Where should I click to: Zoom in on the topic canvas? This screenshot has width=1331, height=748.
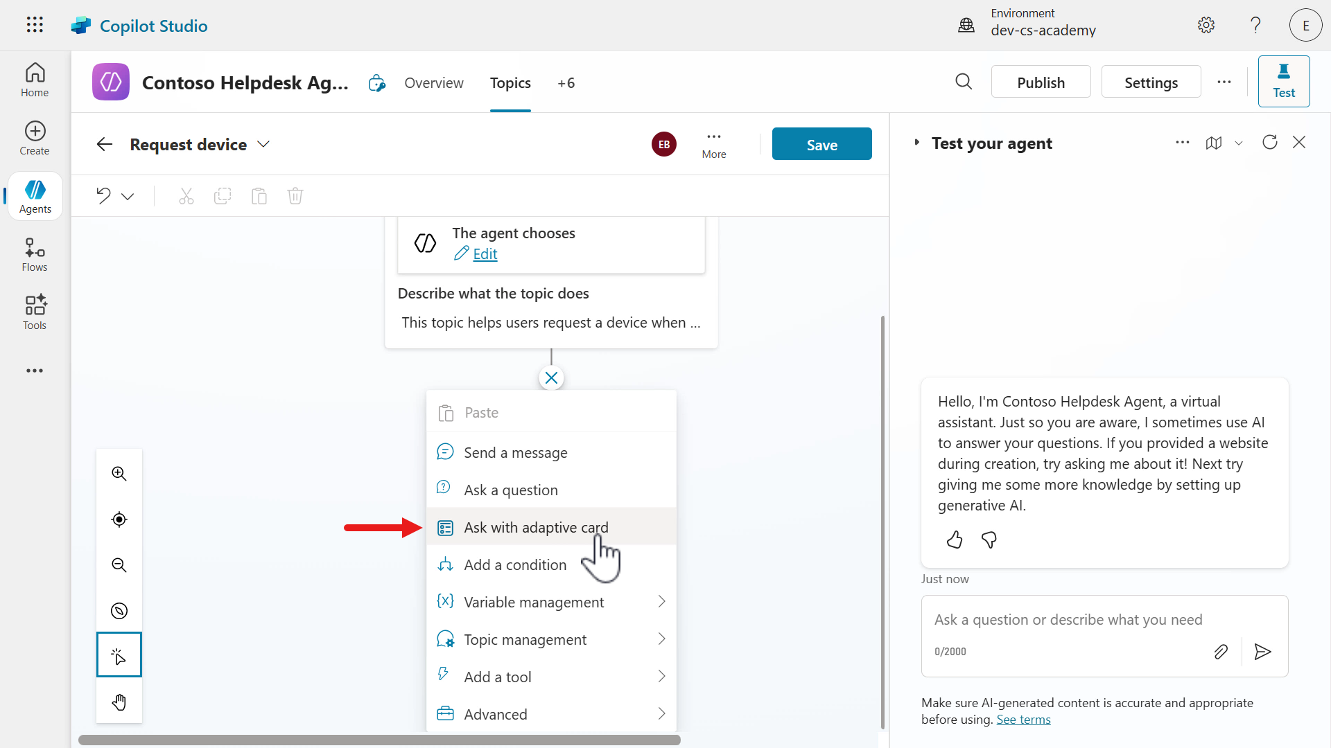(119, 474)
